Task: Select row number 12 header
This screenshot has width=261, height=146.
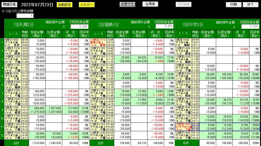Action: pyautogui.click(x=2, y=135)
